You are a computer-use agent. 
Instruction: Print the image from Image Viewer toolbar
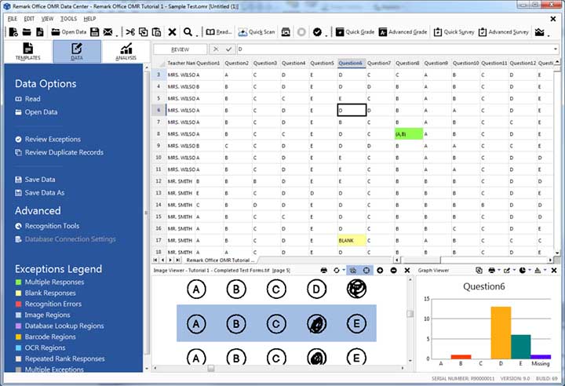(x=323, y=271)
